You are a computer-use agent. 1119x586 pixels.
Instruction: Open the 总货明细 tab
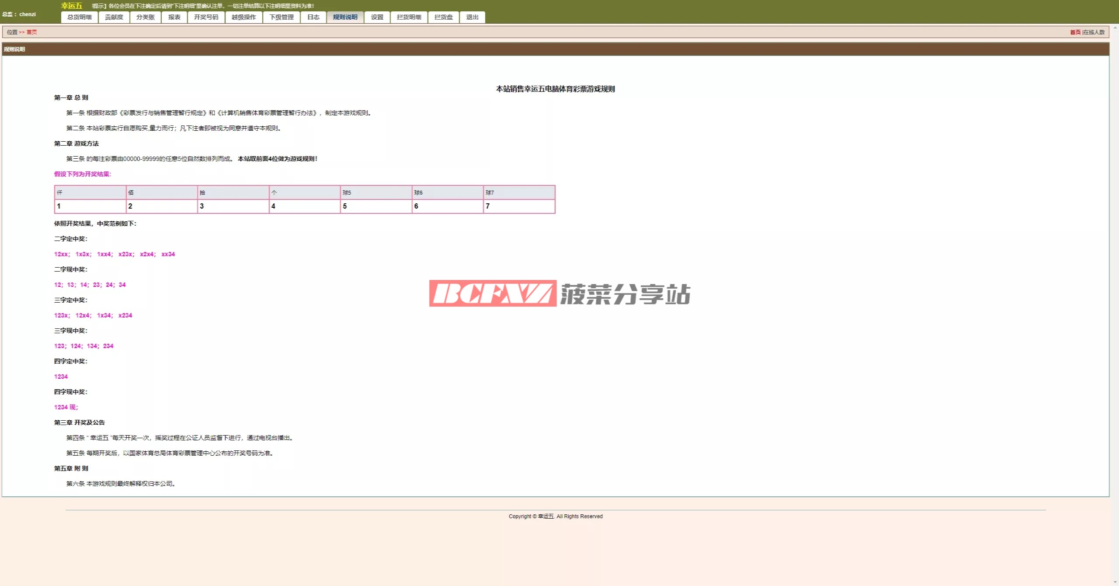[80, 17]
